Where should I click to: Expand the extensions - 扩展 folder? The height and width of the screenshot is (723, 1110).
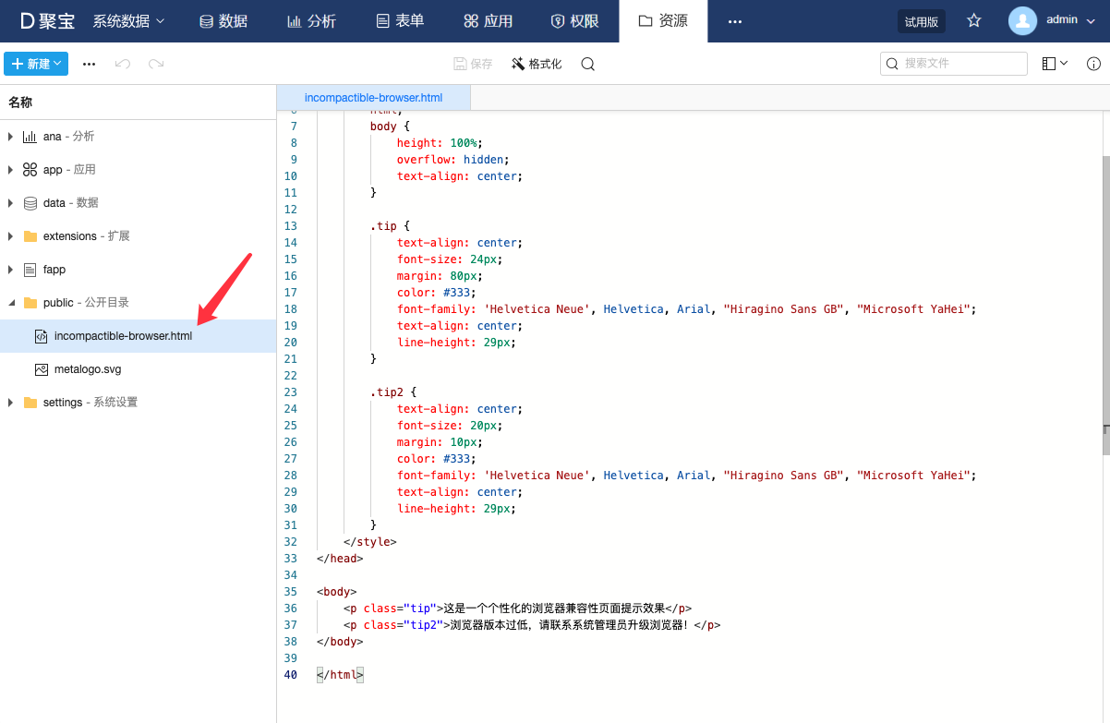pos(10,236)
